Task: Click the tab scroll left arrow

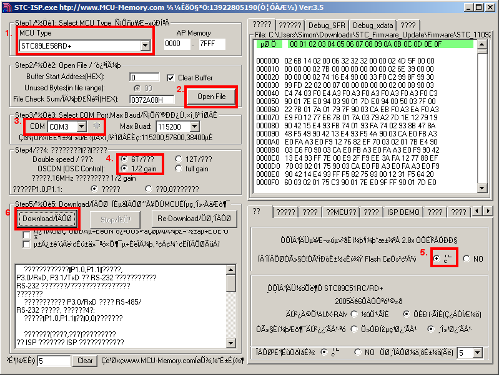Action: 477,211
